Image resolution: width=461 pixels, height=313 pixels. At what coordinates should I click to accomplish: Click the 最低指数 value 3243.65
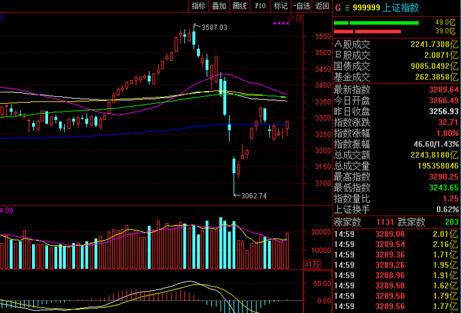(444, 188)
